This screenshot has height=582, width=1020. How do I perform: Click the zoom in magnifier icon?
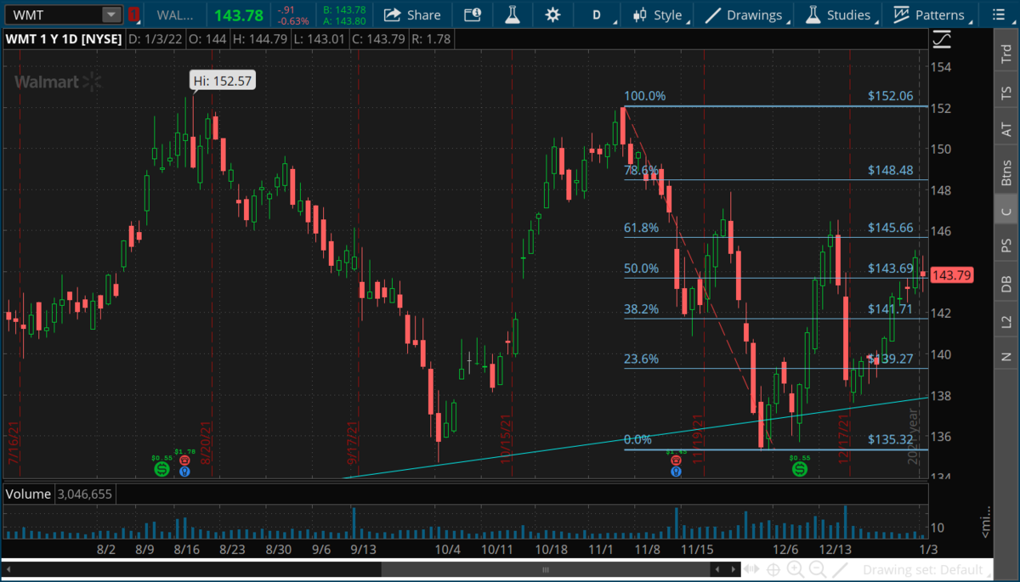[794, 569]
